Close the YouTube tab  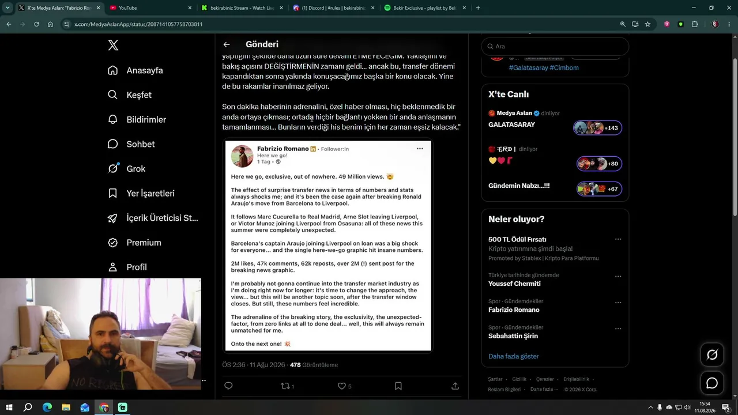(190, 7)
